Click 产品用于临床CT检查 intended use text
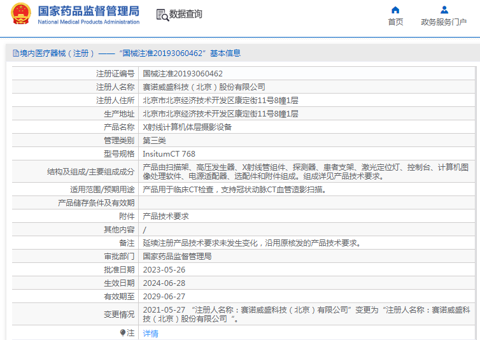Image resolution: width=480 pixels, height=340 pixels. (234, 190)
